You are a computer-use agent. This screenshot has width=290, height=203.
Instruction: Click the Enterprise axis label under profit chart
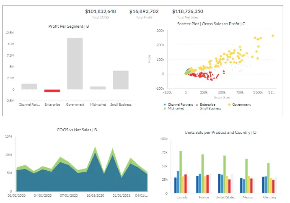tap(52, 104)
